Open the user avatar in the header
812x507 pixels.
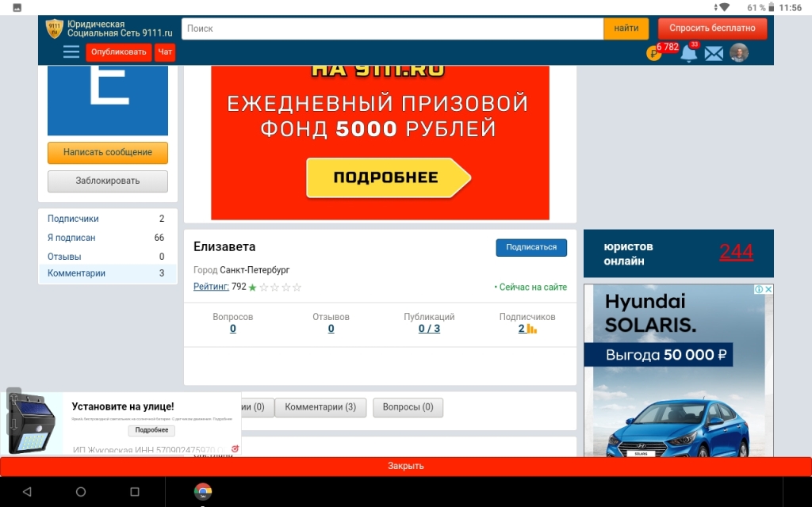[739, 53]
